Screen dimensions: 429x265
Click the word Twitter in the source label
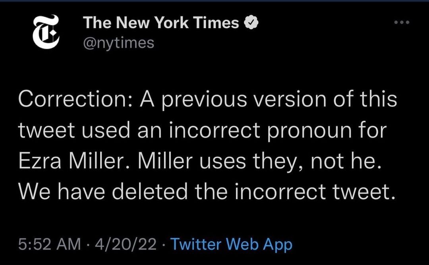click(195, 244)
